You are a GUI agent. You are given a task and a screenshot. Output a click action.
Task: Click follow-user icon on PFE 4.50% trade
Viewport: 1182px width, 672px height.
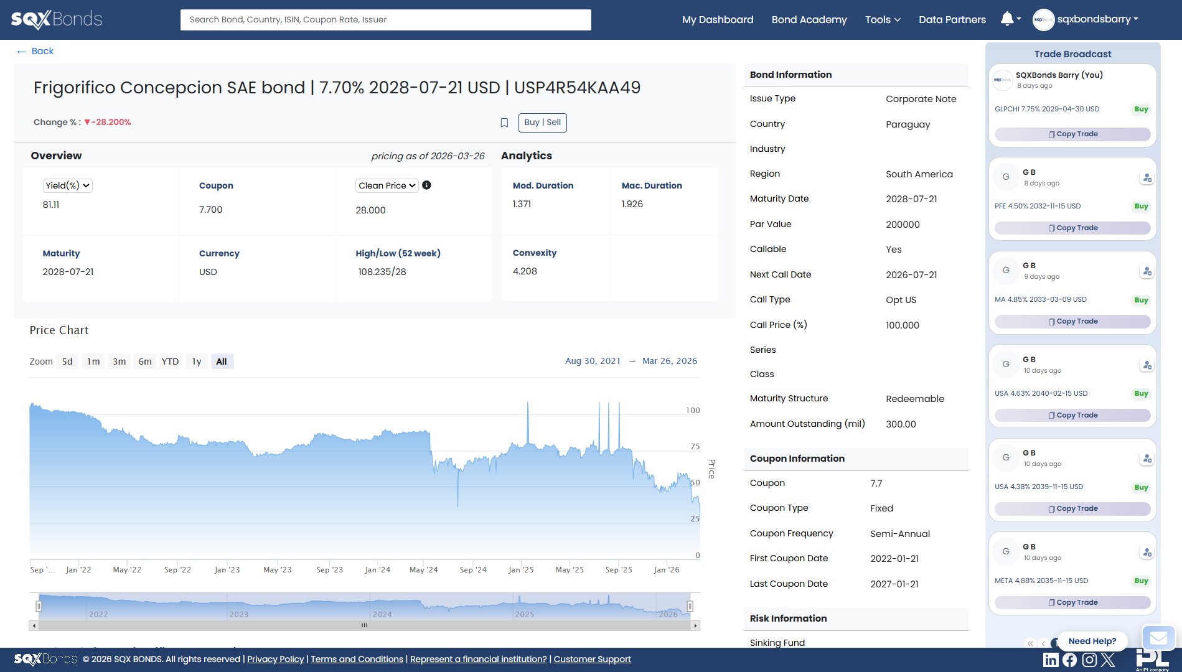click(x=1147, y=178)
